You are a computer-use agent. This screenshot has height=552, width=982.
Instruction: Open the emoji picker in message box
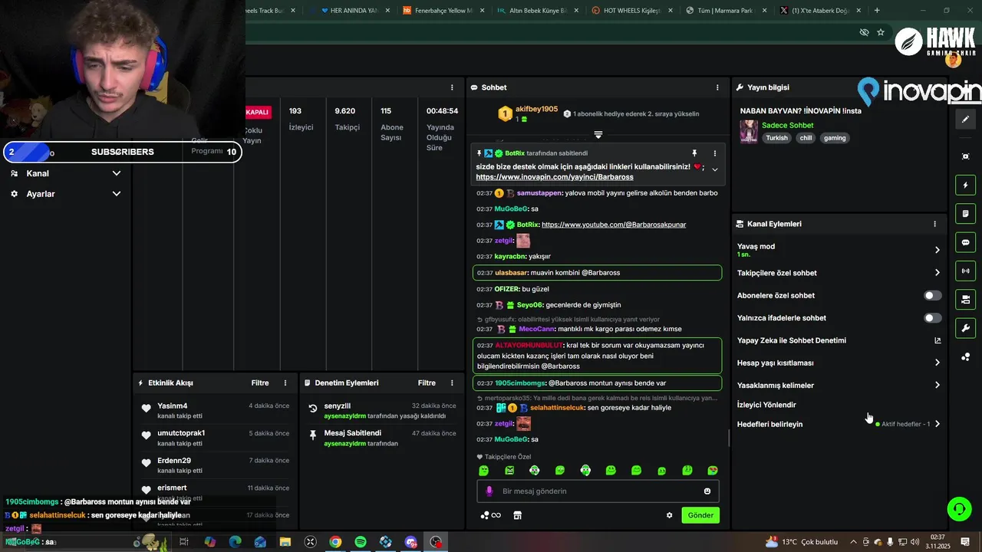coord(707,491)
